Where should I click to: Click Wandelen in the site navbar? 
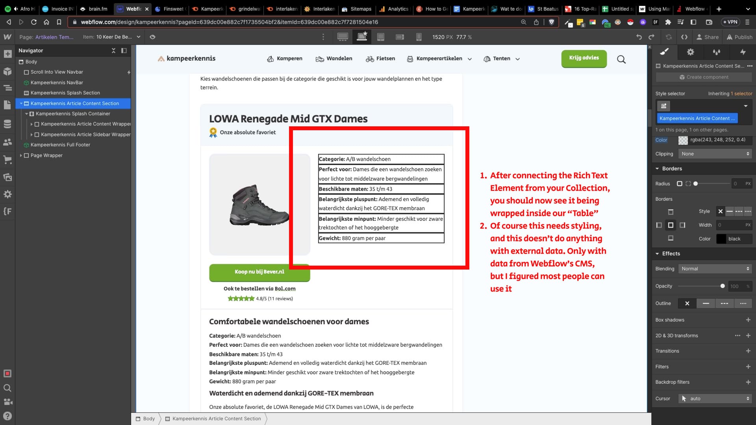point(334,59)
